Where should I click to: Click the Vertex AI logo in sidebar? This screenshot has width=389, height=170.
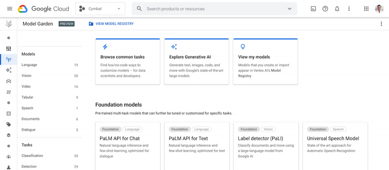[9, 24]
